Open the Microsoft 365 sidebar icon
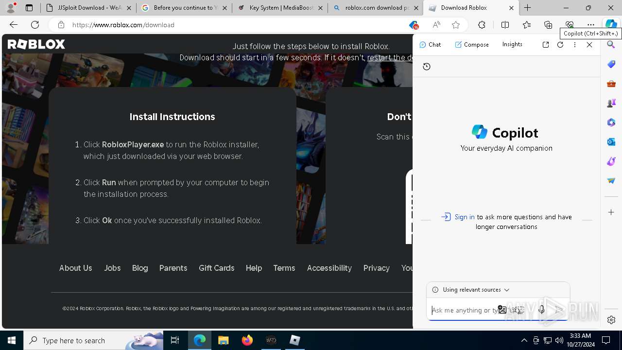 (x=611, y=122)
